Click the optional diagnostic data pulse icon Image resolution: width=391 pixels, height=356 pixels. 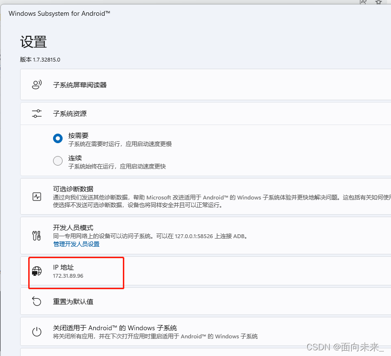[37, 197]
